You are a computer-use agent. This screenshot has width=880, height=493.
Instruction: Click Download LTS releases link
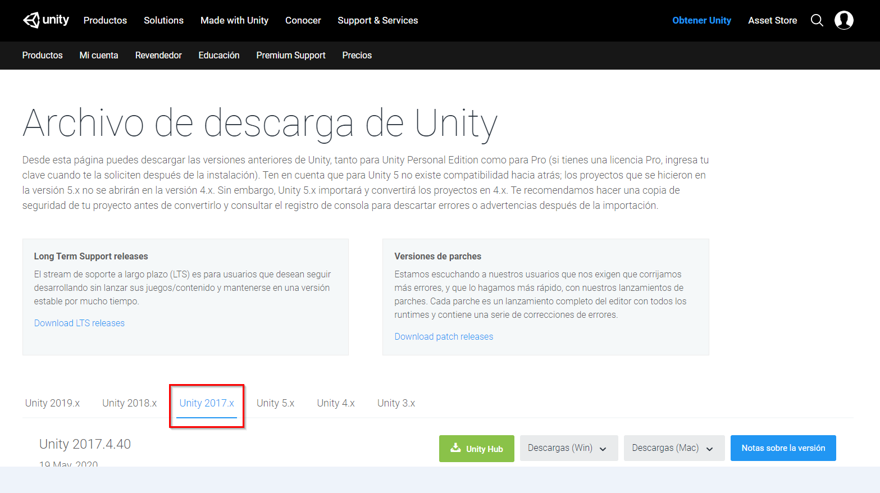click(x=79, y=323)
